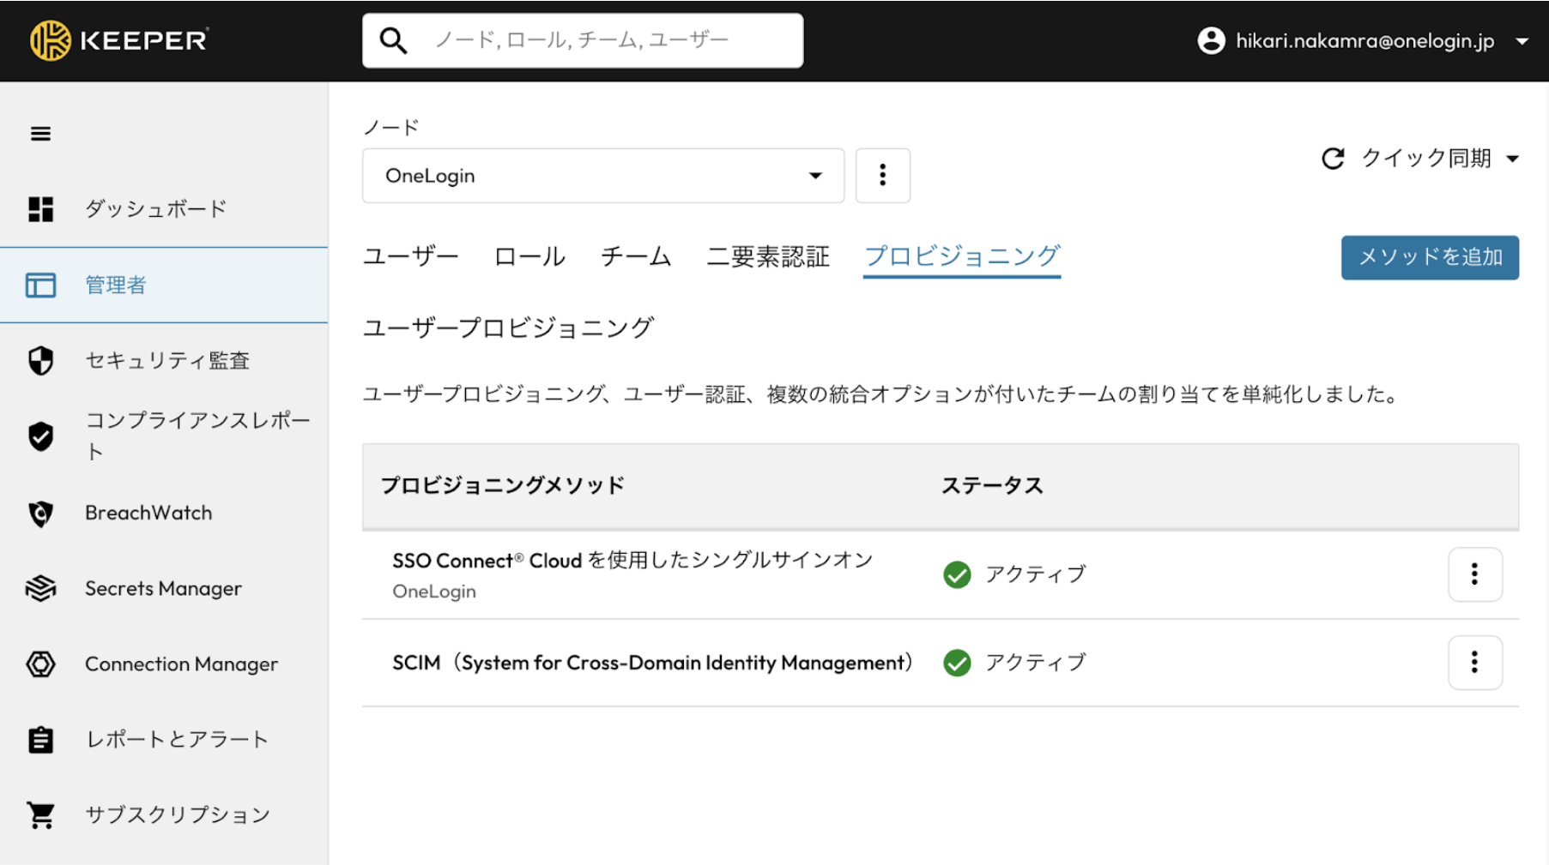Click the クイック同期 label
This screenshot has width=1549, height=865.
(x=1426, y=159)
